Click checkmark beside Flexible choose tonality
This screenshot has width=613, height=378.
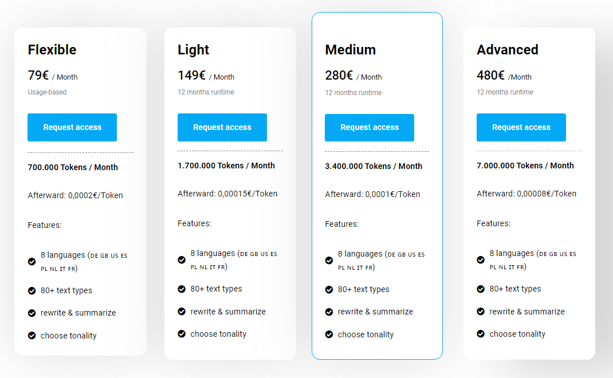click(x=32, y=336)
